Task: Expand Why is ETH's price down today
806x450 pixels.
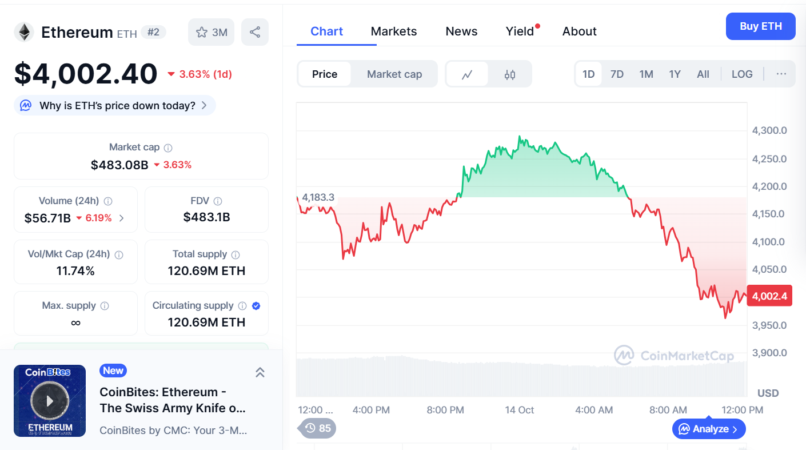Action: (x=115, y=105)
